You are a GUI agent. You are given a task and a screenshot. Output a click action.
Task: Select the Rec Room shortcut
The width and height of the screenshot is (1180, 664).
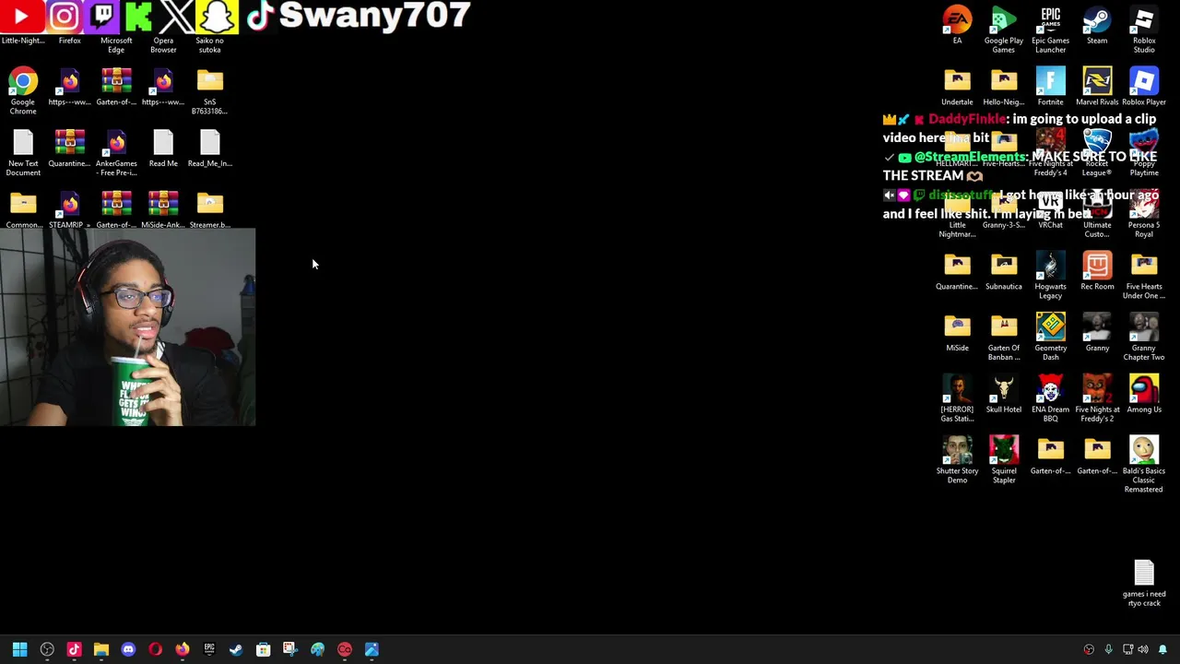tap(1097, 271)
